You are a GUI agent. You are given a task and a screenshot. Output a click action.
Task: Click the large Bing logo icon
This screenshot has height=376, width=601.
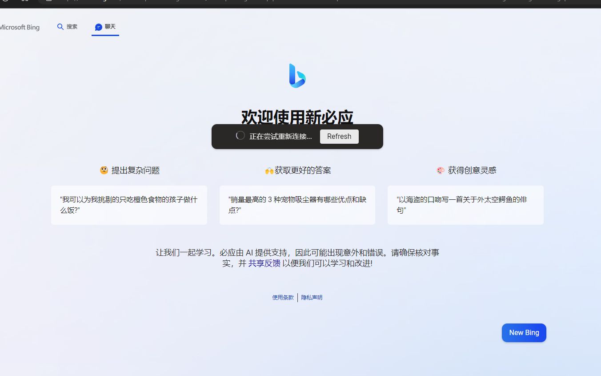click(297, 76)
